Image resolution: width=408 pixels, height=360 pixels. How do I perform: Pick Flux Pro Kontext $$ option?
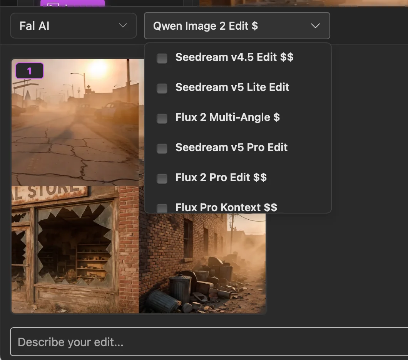tap(226, 207)
